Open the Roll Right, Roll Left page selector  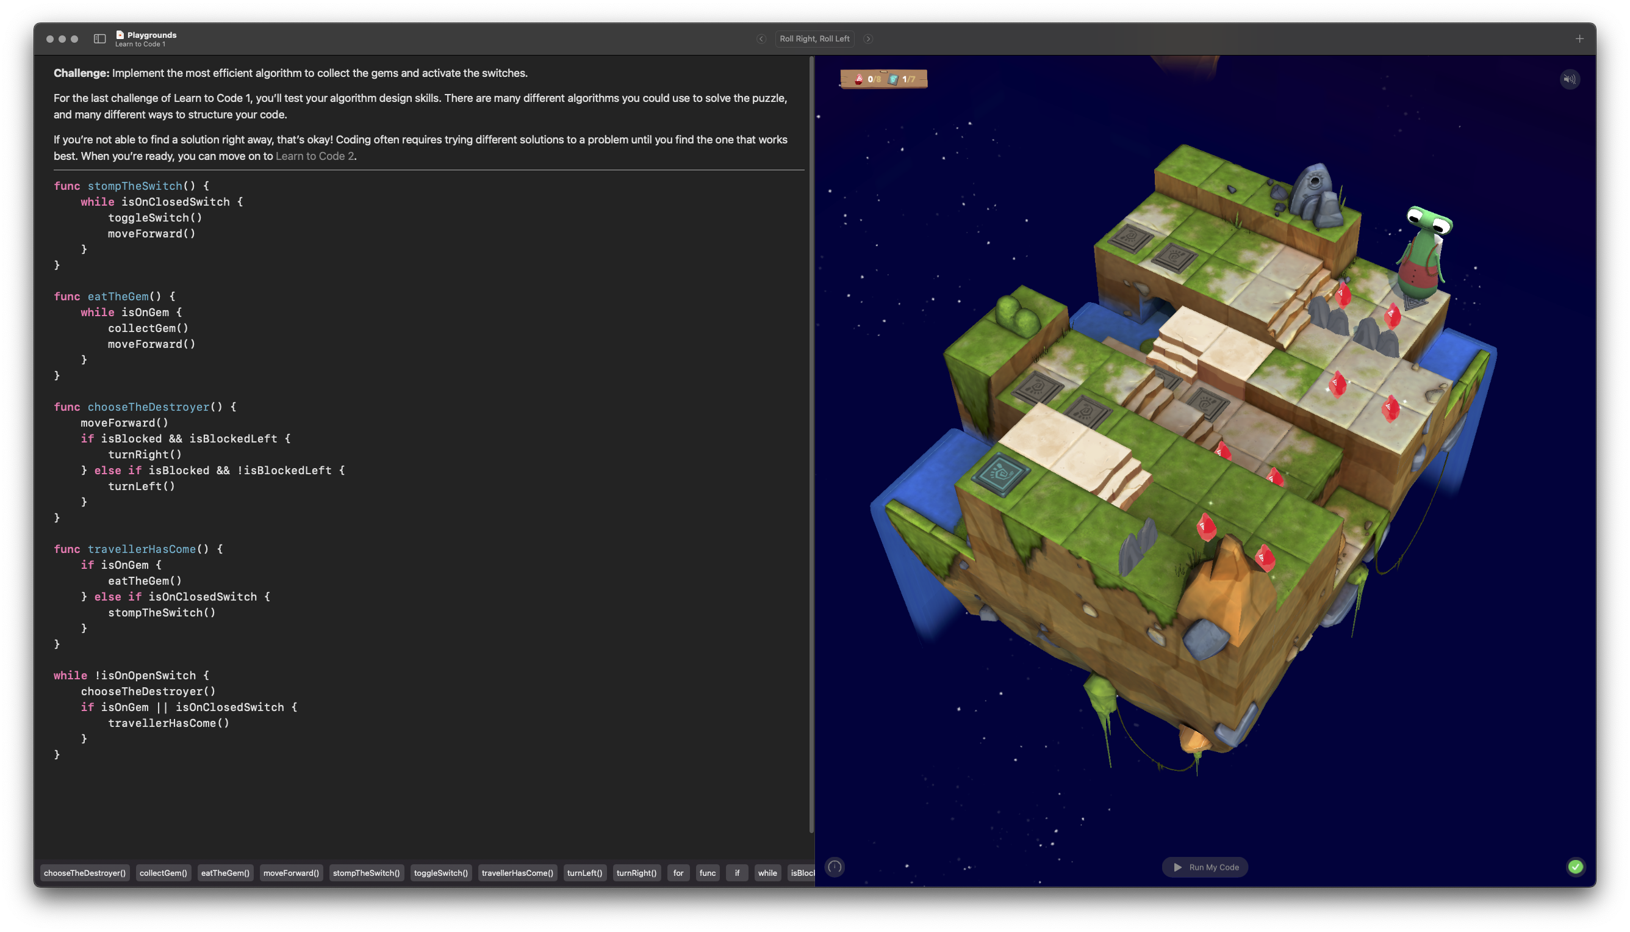click(x=814, y=38)
